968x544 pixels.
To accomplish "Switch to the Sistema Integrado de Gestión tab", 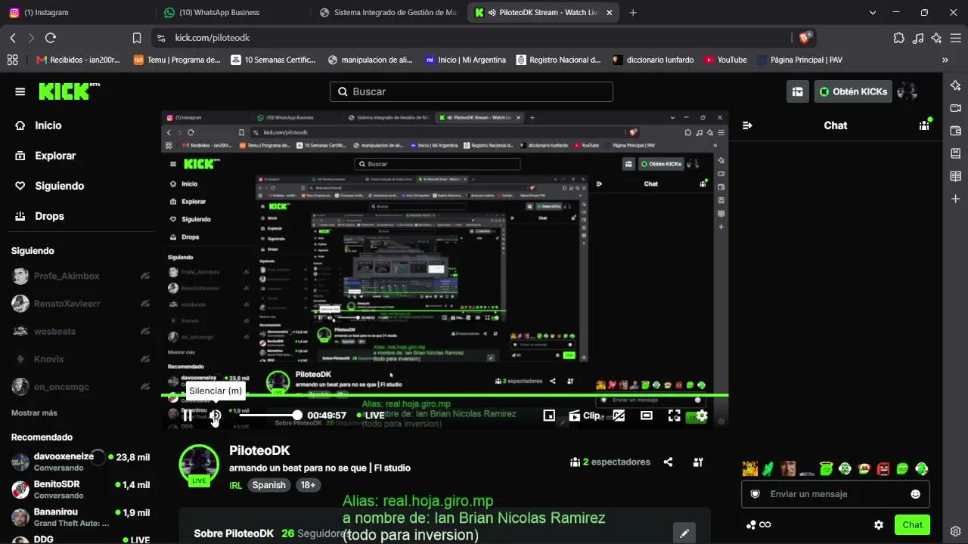I will (389, 12).
